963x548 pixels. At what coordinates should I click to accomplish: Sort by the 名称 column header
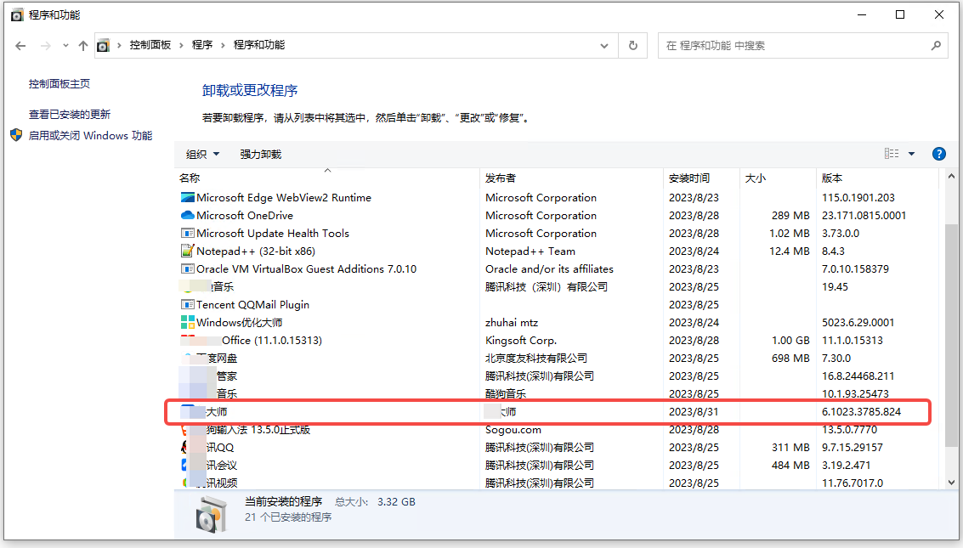326,178
